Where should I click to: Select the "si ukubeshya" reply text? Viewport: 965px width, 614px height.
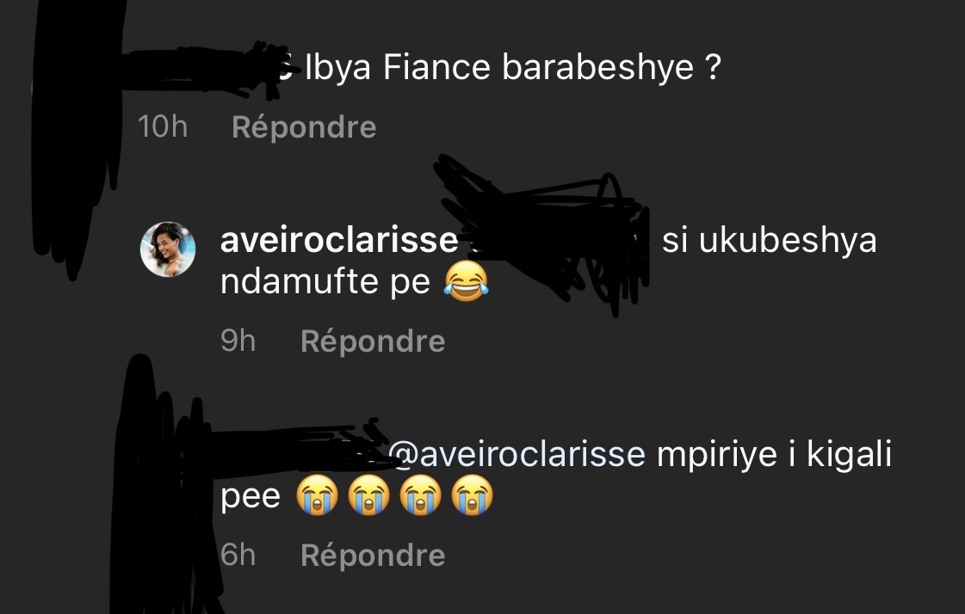tap(770, 241)
